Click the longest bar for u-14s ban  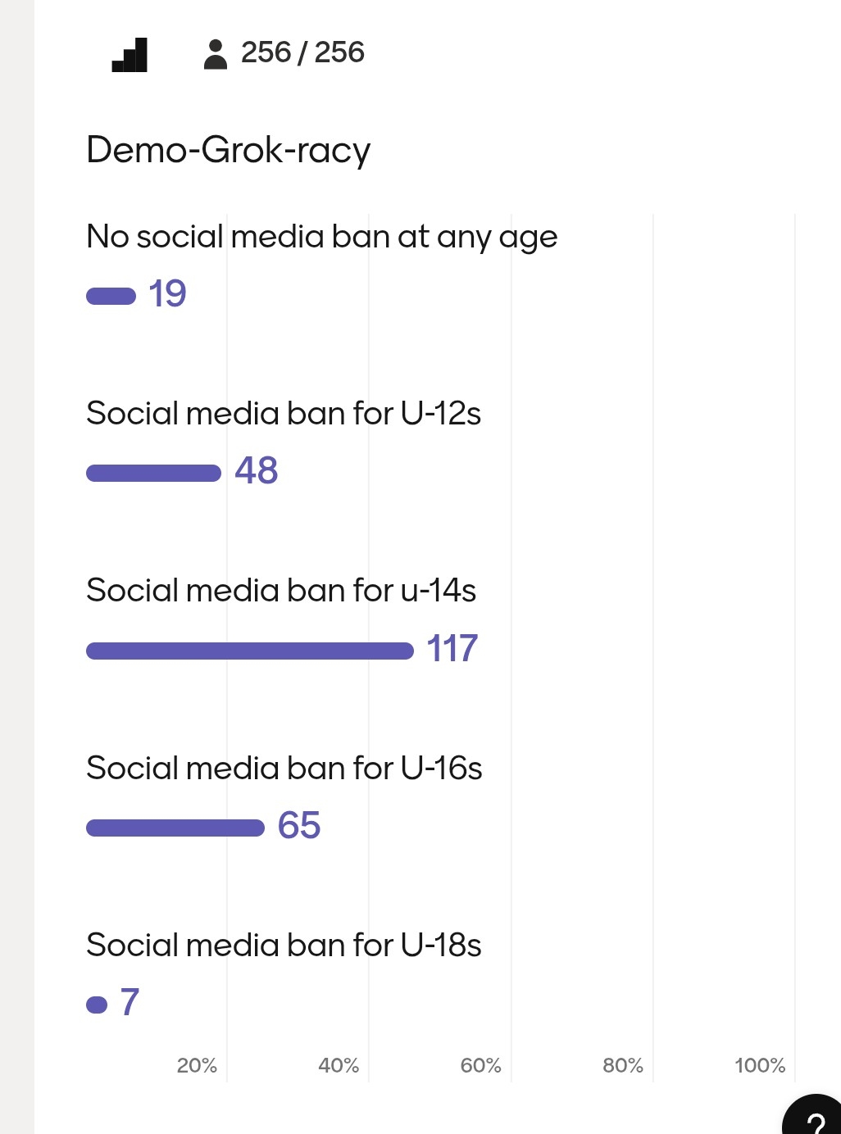249,651
